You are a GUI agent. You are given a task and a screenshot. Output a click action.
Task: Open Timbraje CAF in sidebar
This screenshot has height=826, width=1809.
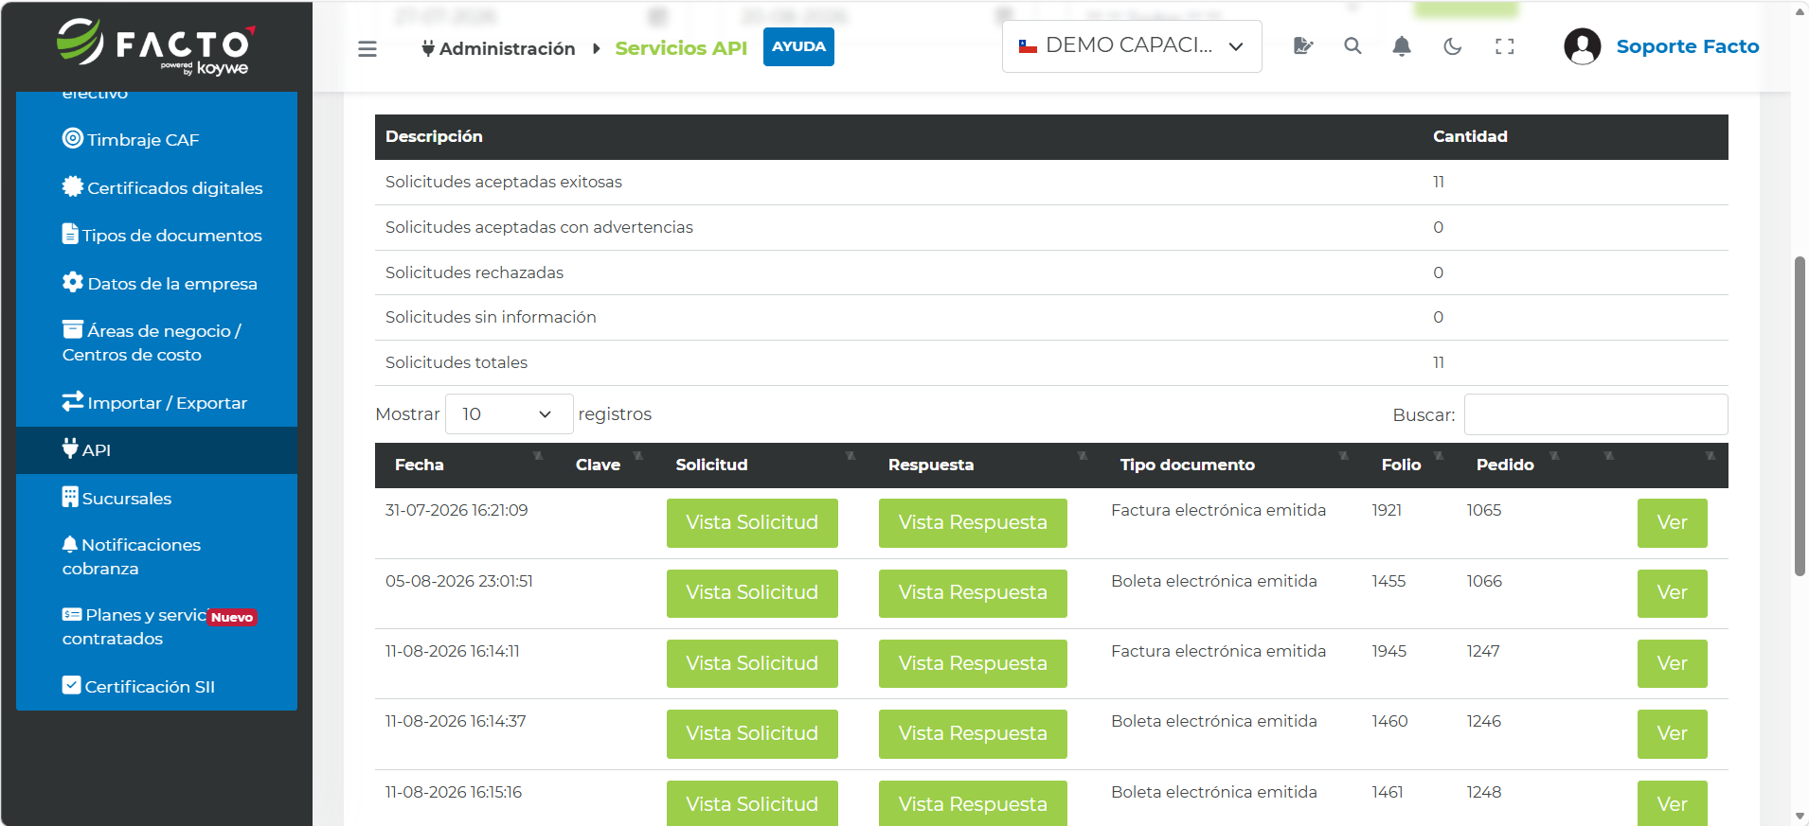(156, 140)
